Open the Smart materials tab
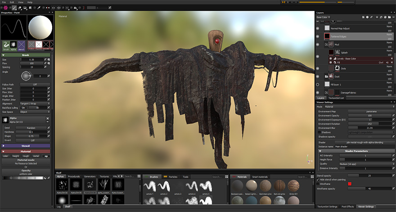The width and height of the screenshot is (396, 212). click(260, 176)
